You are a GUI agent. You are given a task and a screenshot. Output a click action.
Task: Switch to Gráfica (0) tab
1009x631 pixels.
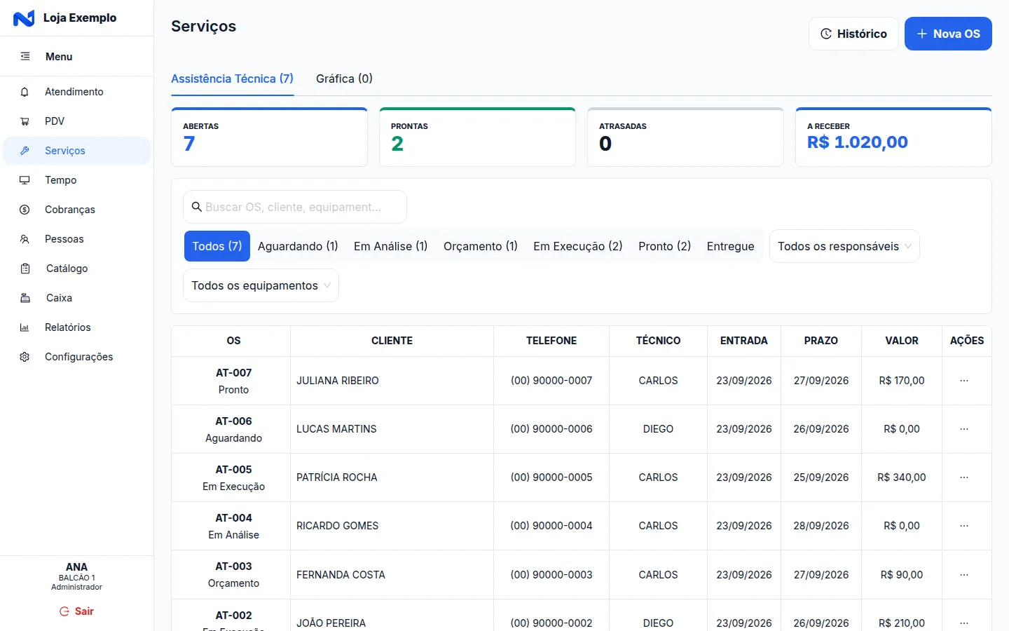(344, 79)
